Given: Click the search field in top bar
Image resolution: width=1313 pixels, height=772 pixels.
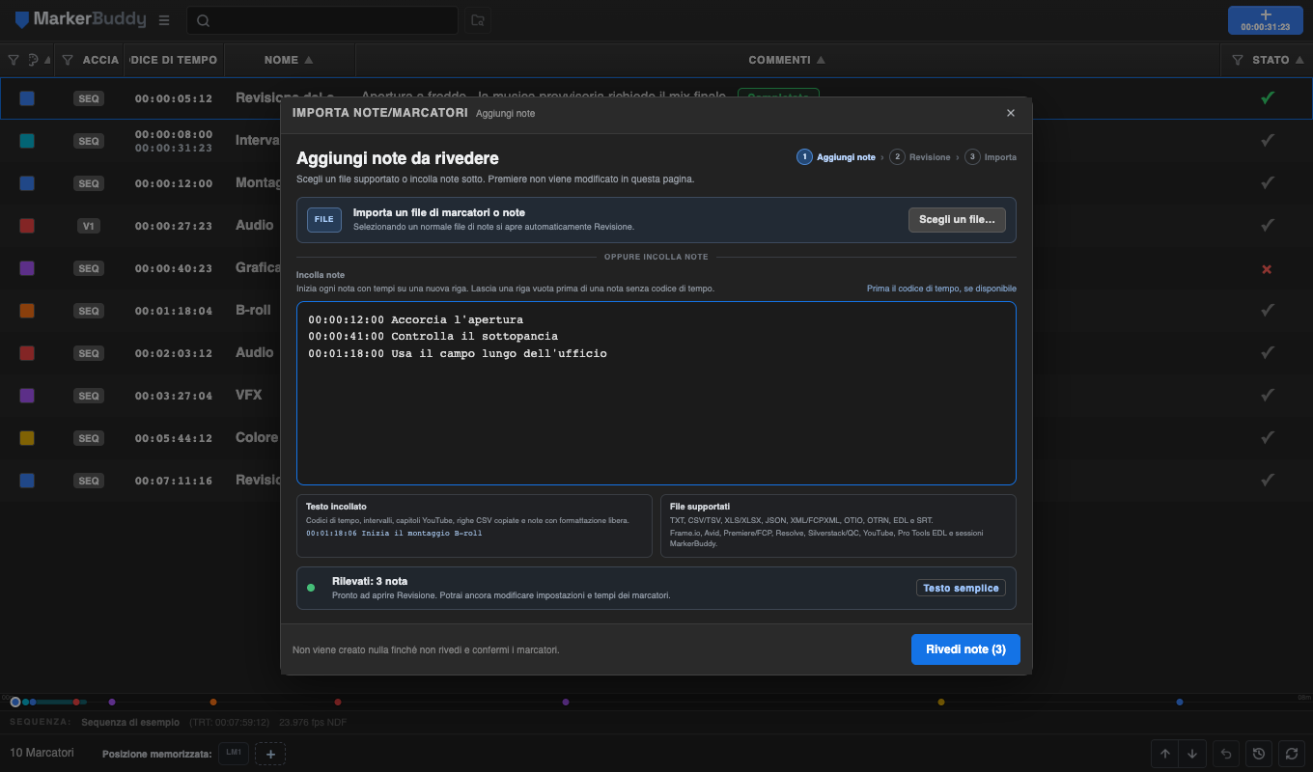Looking at the screenshot, I should point(322,20).
